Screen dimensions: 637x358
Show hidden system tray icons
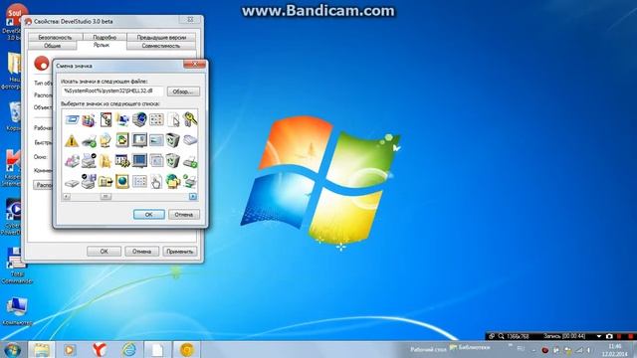[x=533, y=350]
